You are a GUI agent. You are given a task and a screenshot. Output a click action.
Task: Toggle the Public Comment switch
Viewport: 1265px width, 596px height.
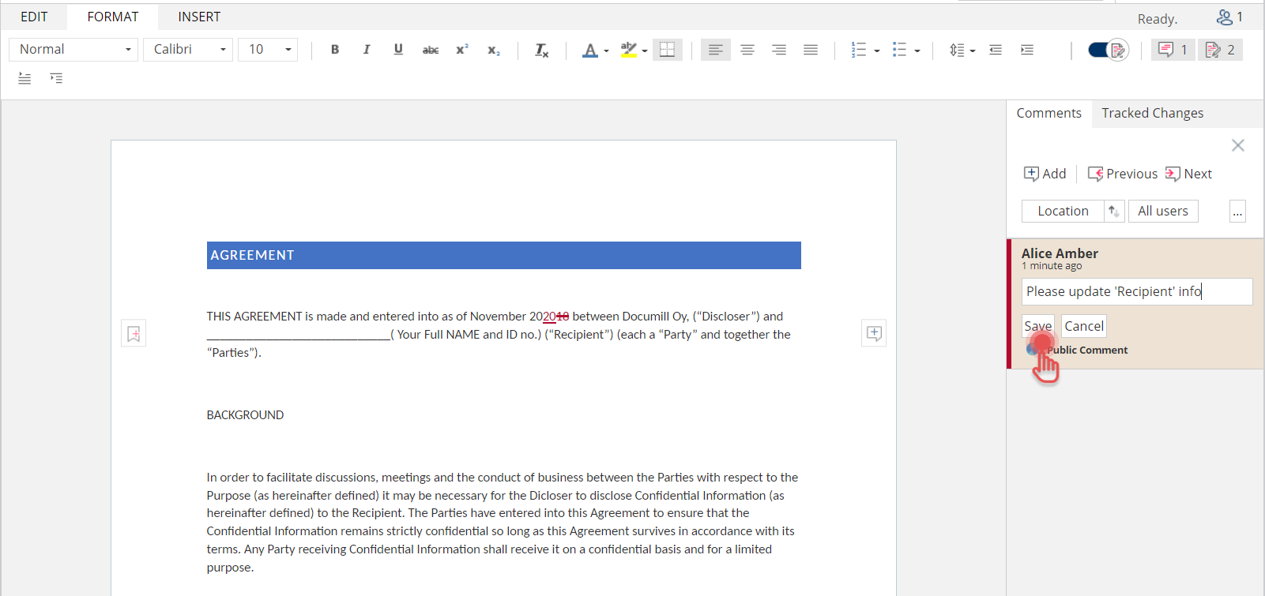point(1033,350)
